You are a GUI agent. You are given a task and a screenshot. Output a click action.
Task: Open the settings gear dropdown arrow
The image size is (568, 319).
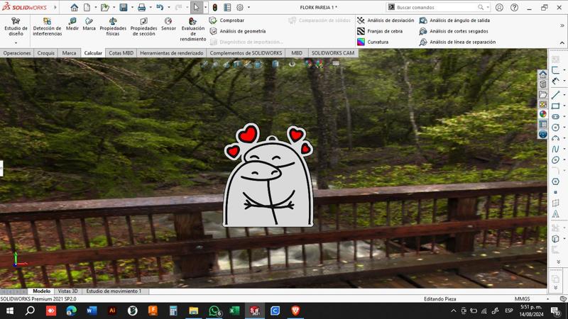248,8
